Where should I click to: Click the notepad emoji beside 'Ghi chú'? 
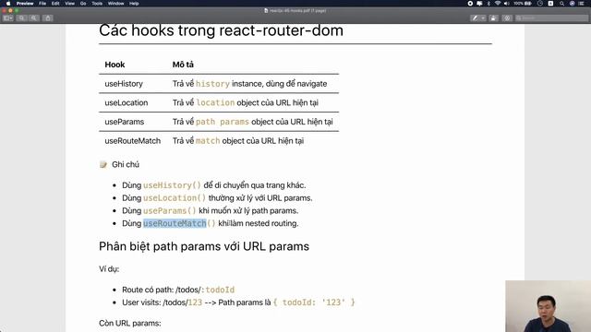(103, 164)
